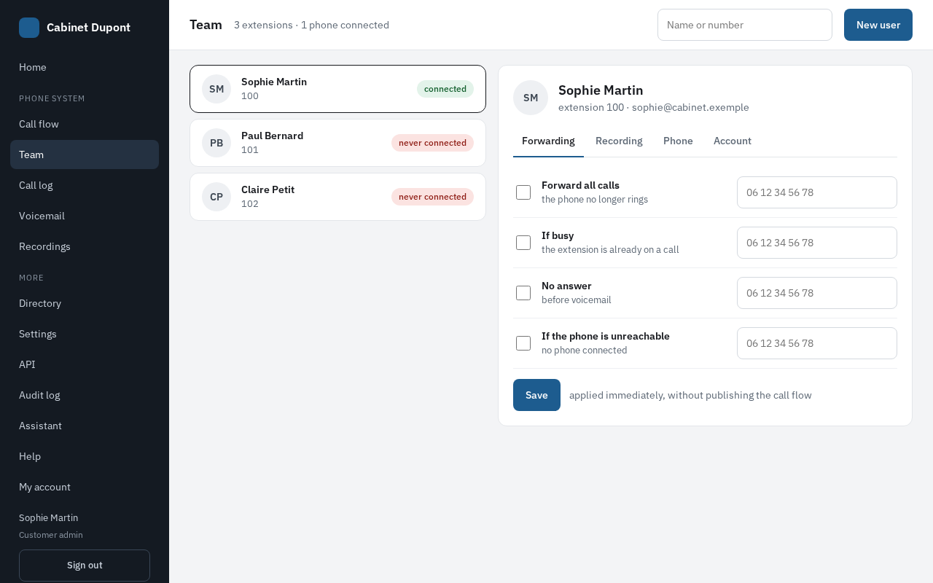Click Claire Petit's never connected badge
Screen dimensions: 933x583
click(x=432, y=197)
